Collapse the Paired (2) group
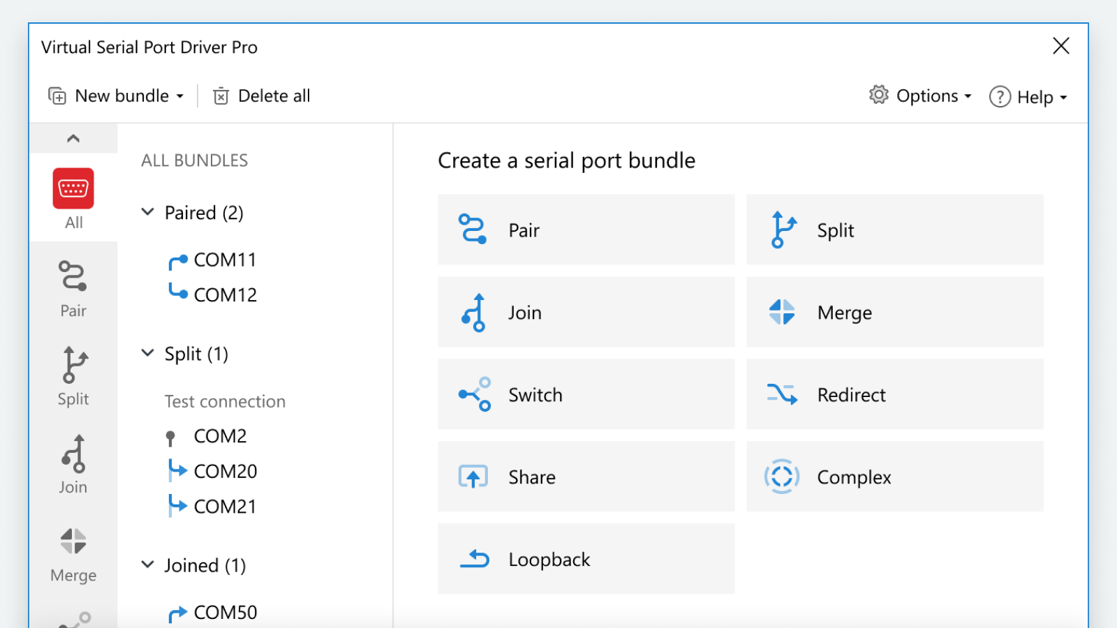The image size is (1117, 628). click(148, 212)
